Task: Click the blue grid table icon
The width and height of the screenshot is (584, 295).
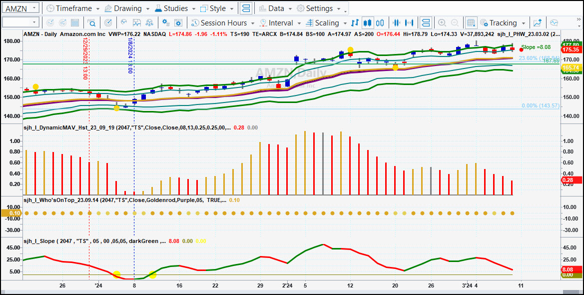Action: click(x=75, y=23)
